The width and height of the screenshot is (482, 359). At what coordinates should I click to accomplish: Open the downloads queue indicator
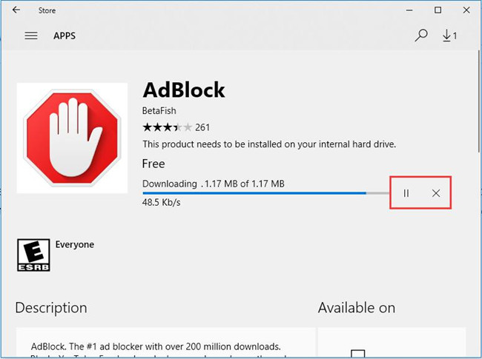click(449, 36)
